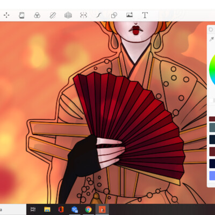The width and height of the screenshot is (215, 215).
Task: Choose the top dark maroon swatch
Action: tap(212, 119)
